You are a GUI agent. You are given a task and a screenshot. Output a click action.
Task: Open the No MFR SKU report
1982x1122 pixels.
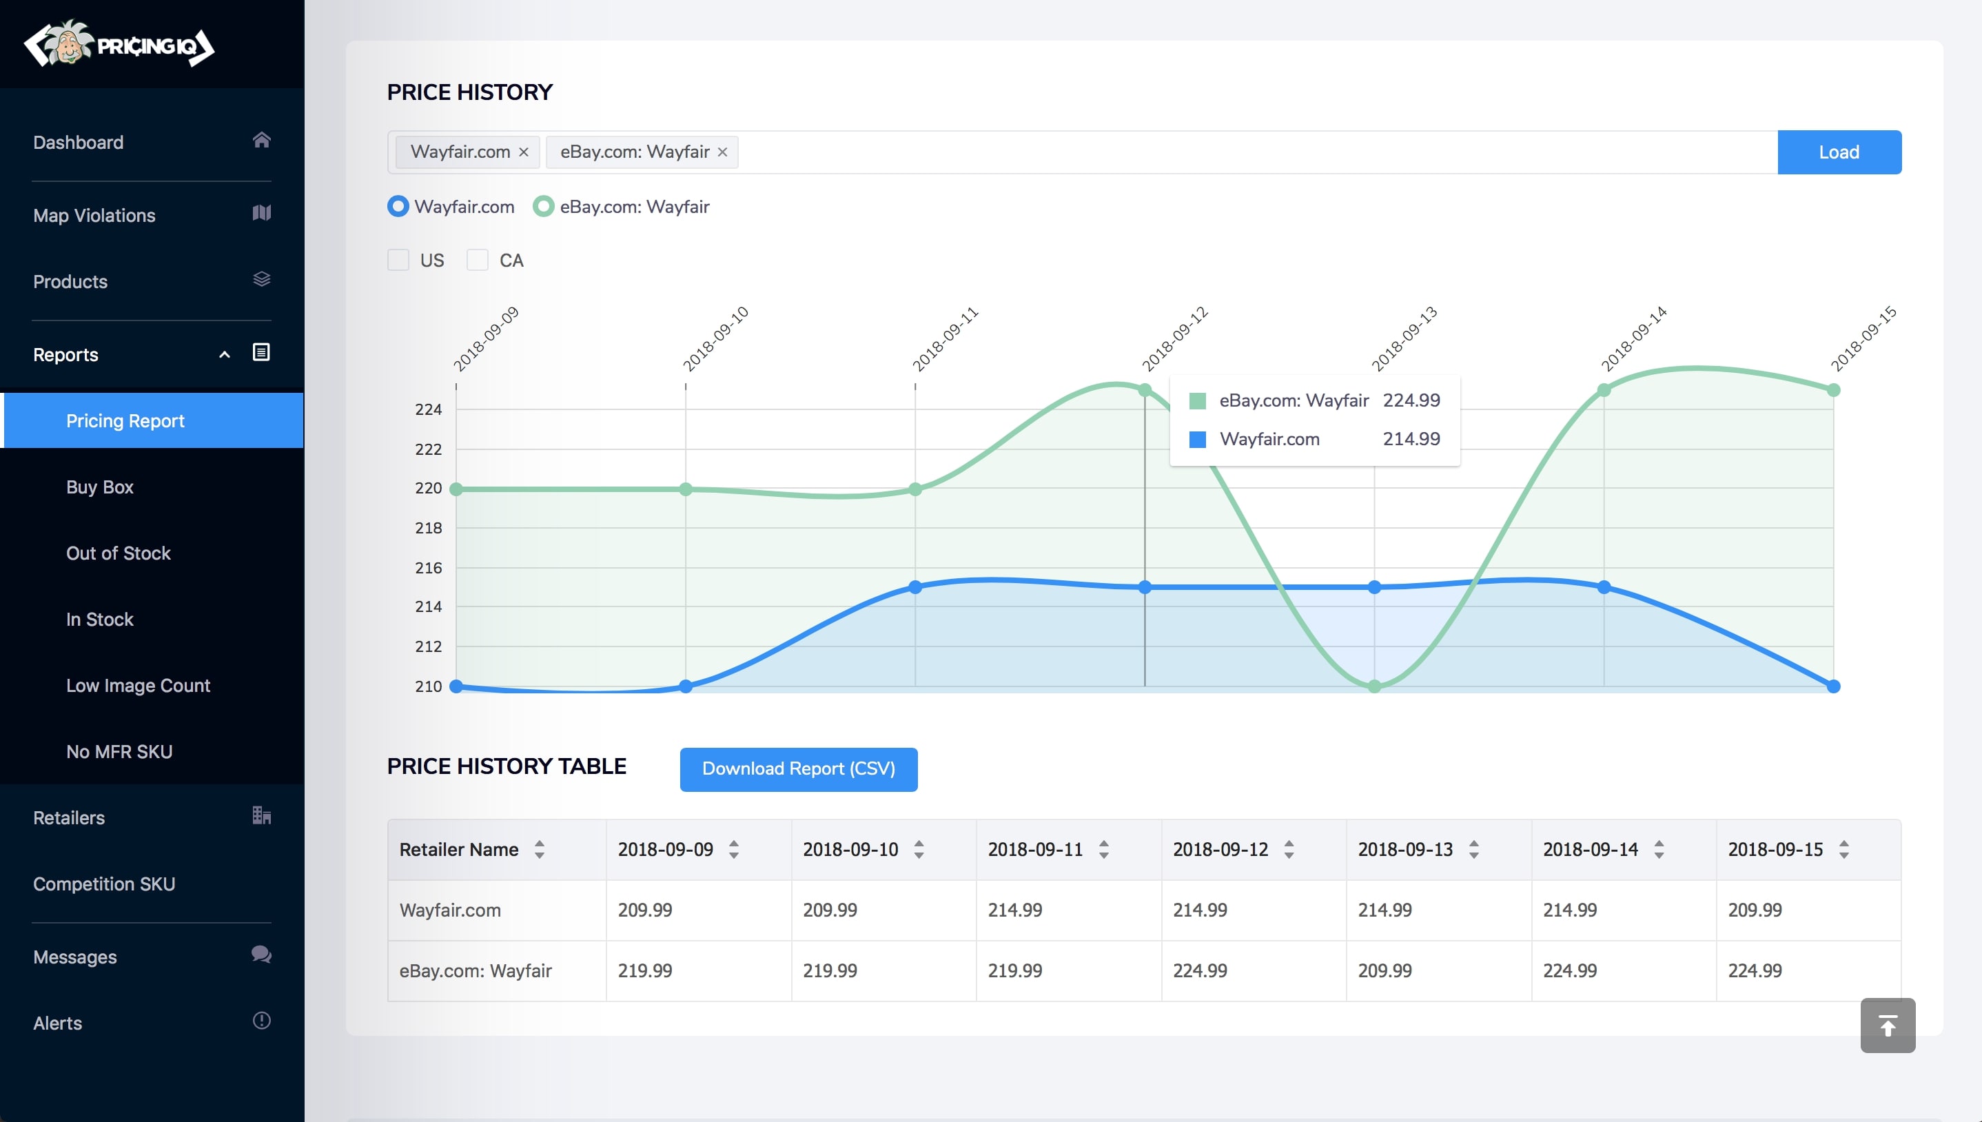[x=152, y=751]
